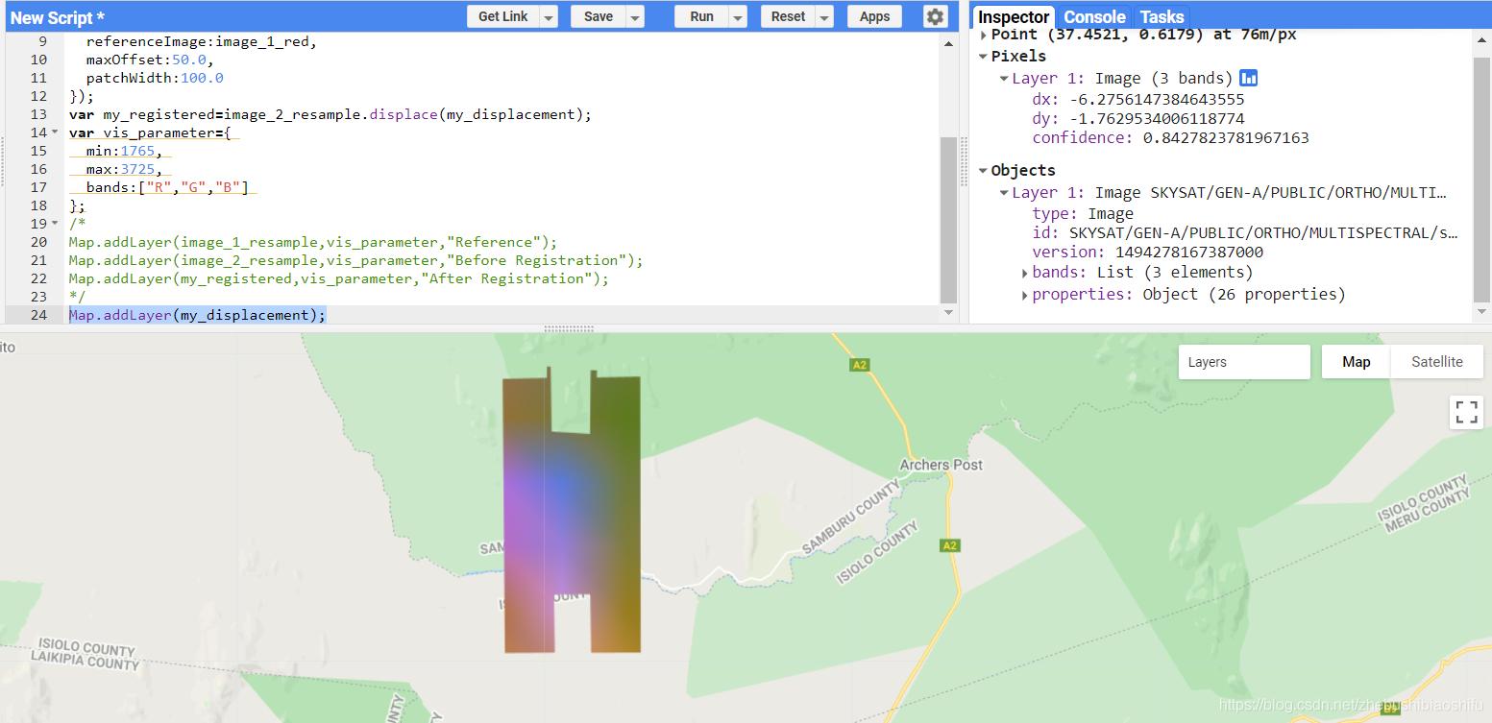Open the Tasks tab
The height and width of the screenshot is (723, 1492).
tap(1162, 16)
